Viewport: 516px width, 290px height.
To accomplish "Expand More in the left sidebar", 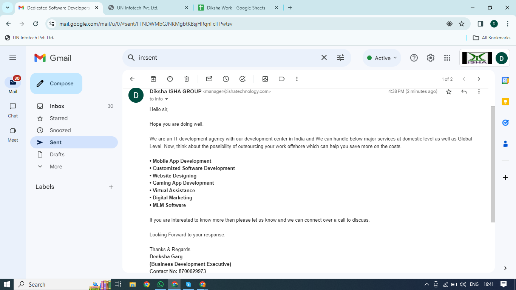I will click(56, 167).
